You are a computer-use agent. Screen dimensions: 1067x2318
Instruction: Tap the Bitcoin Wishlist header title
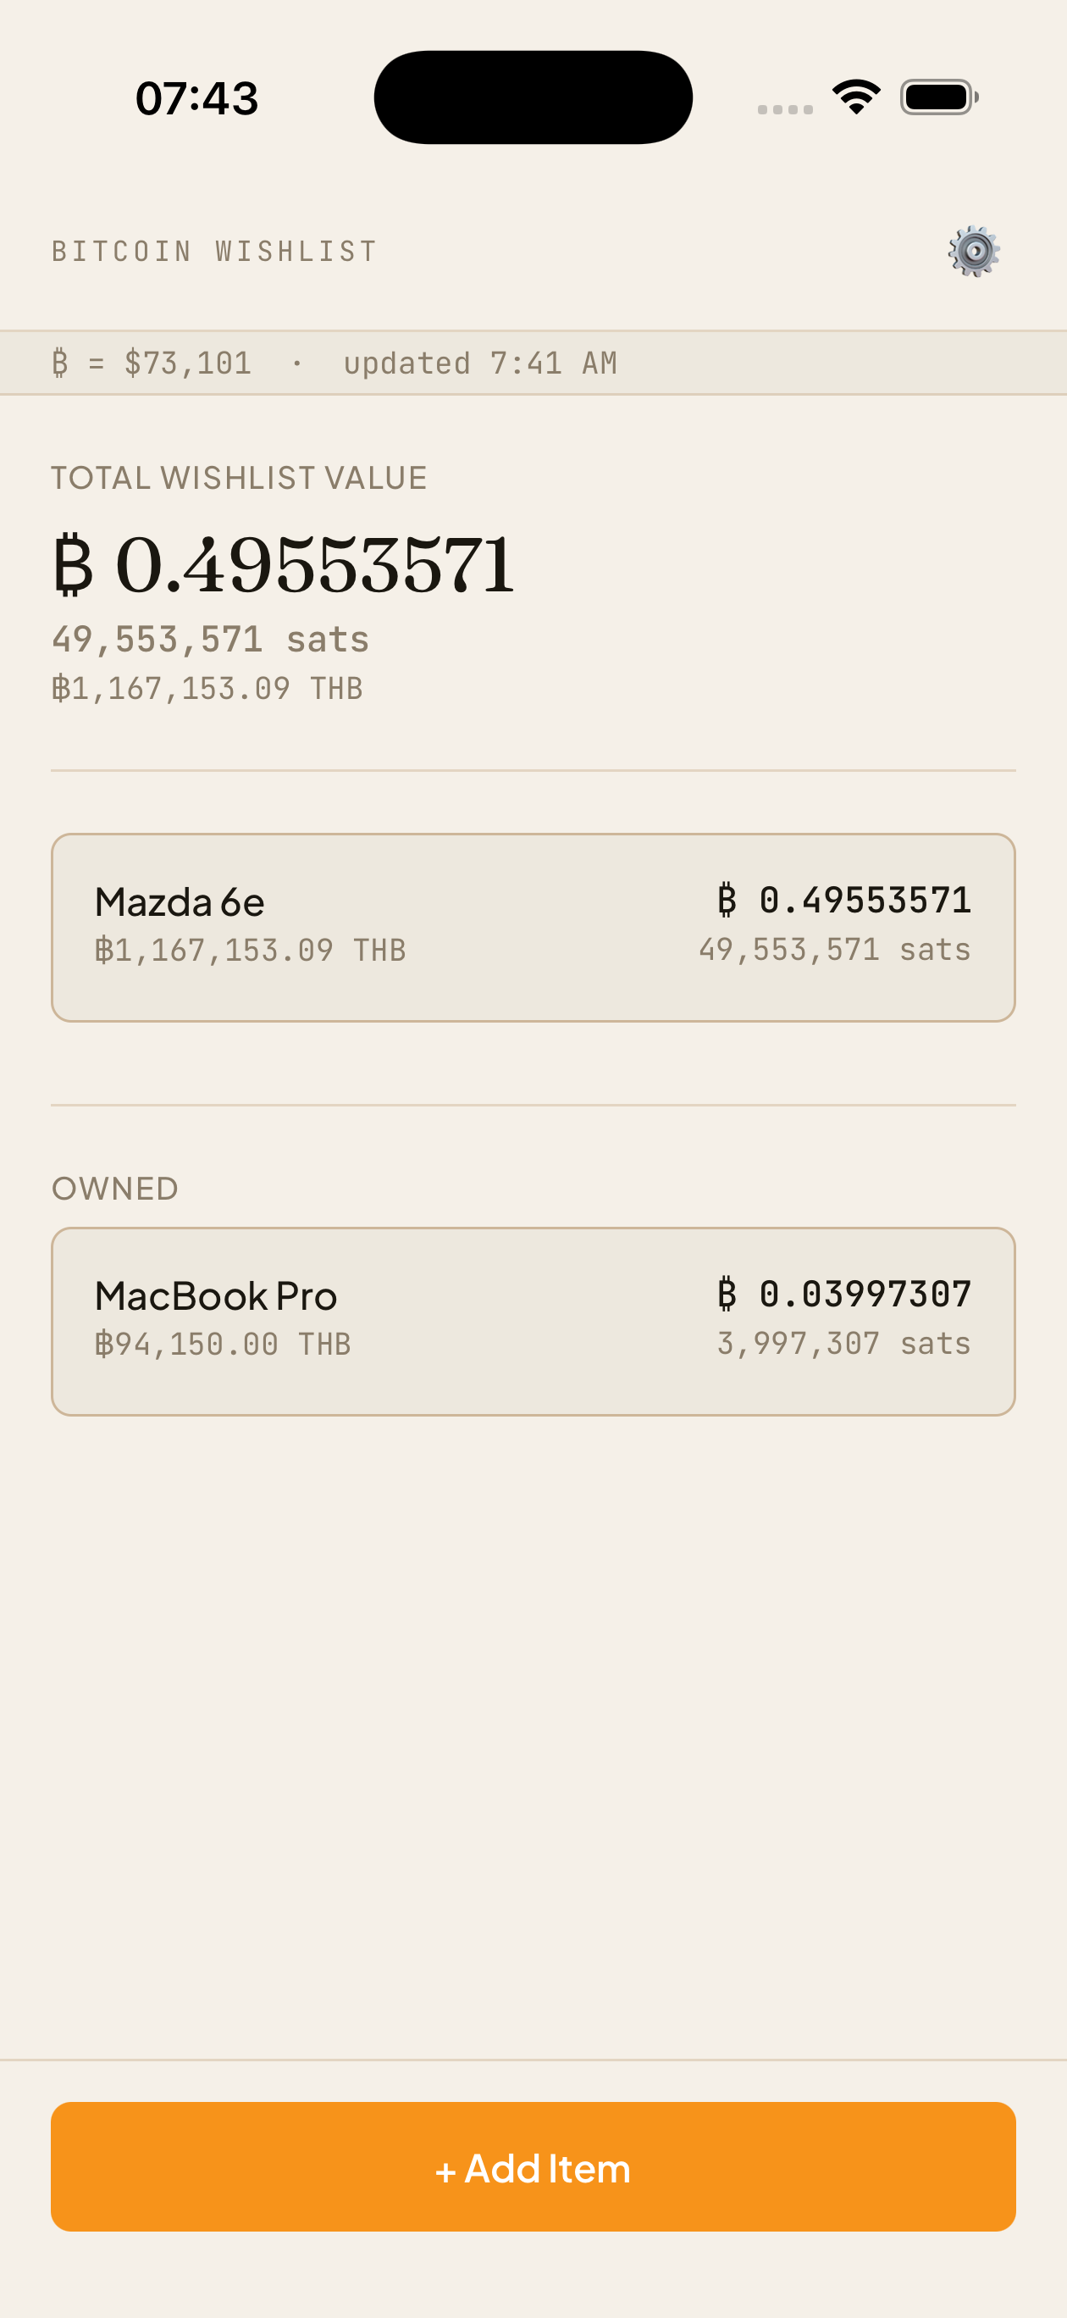[x=214, y=251]
